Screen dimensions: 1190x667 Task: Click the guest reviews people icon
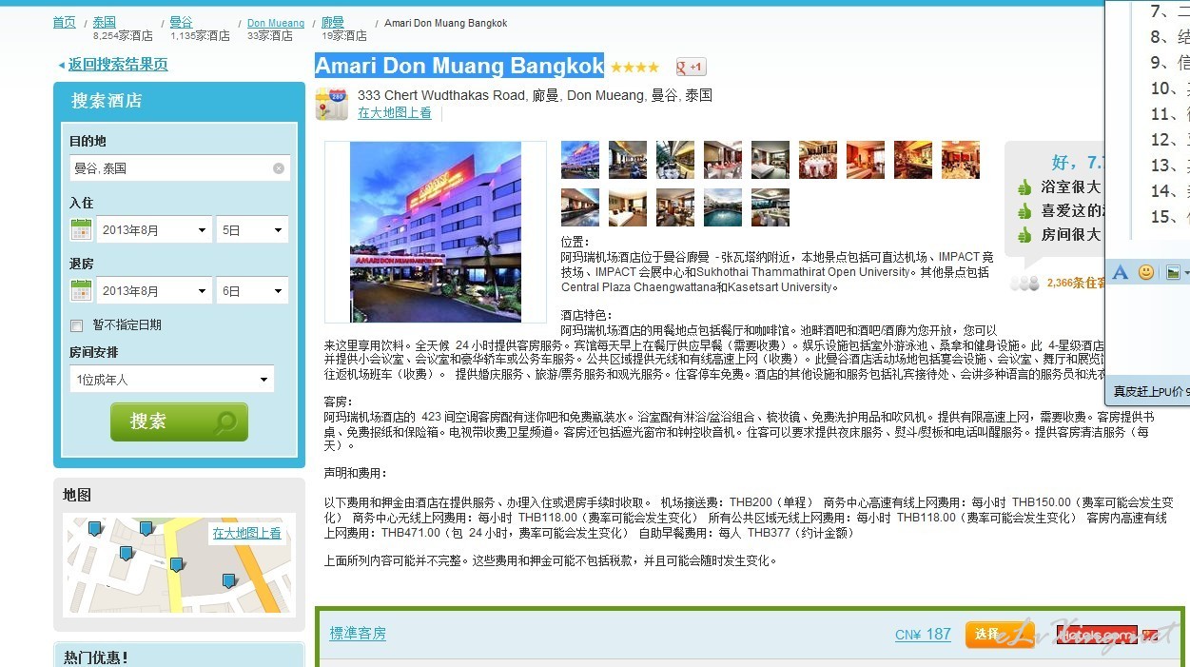(x=1024, y=283)
